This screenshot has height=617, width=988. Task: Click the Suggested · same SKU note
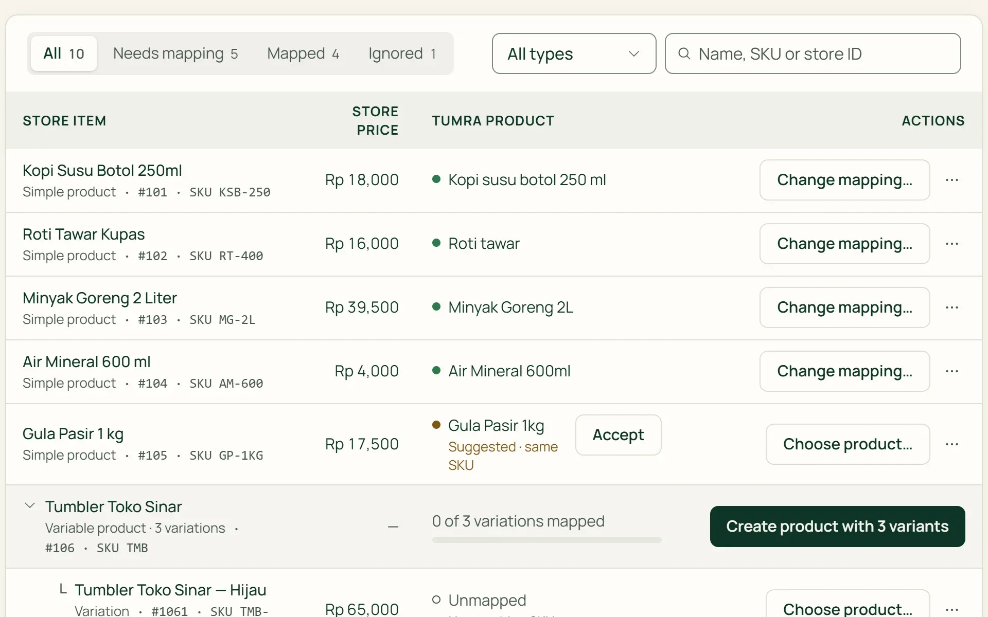click(503, 456)
